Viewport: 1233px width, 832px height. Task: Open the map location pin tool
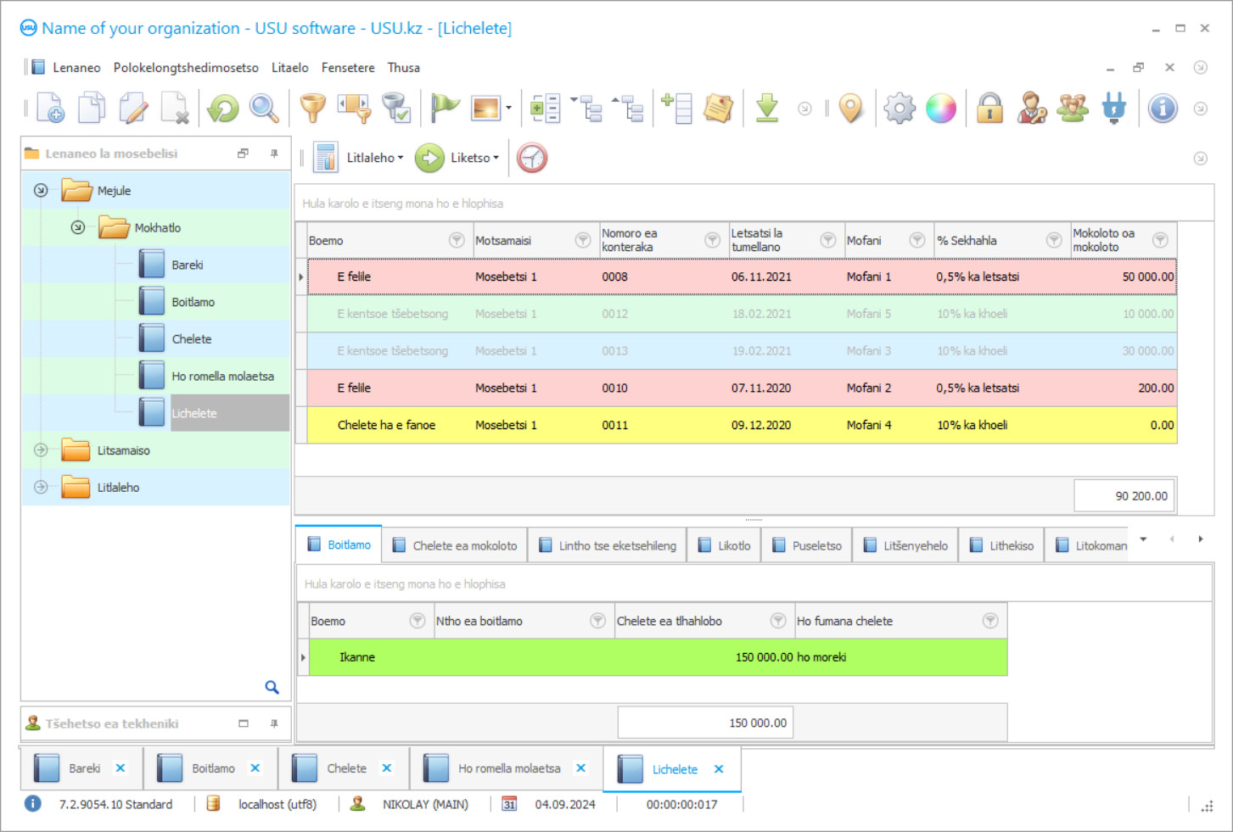850,109
